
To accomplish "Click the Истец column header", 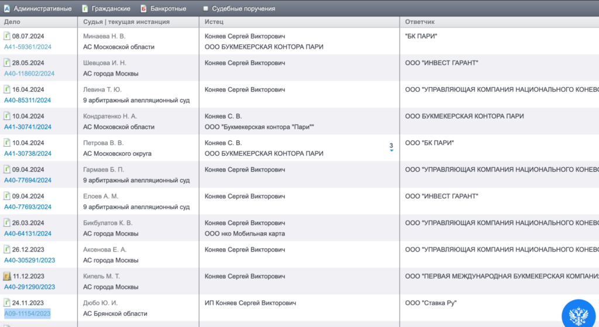I will (214, 22).
